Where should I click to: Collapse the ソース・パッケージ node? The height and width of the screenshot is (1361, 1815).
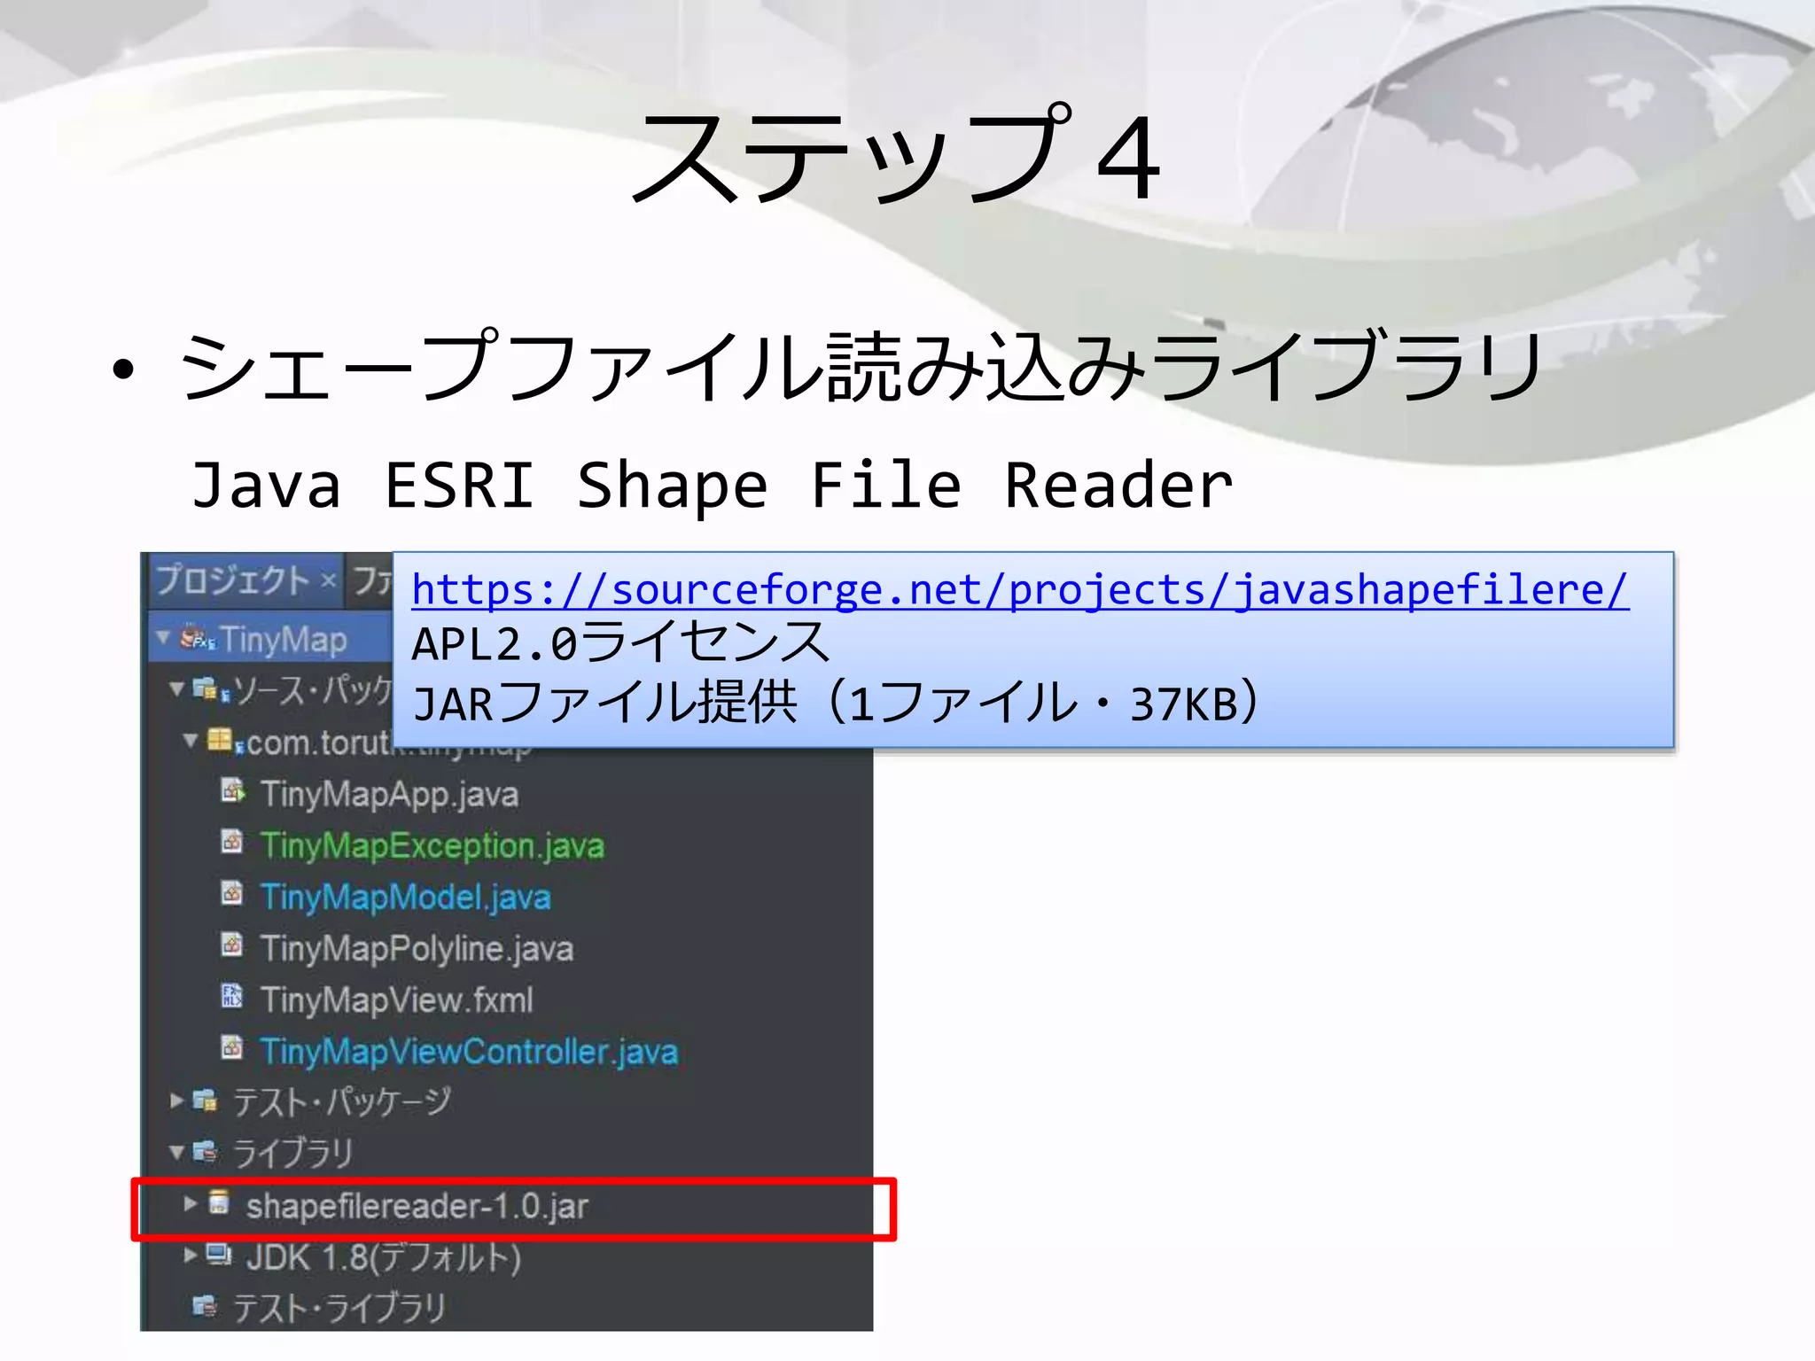click(176, 688)
